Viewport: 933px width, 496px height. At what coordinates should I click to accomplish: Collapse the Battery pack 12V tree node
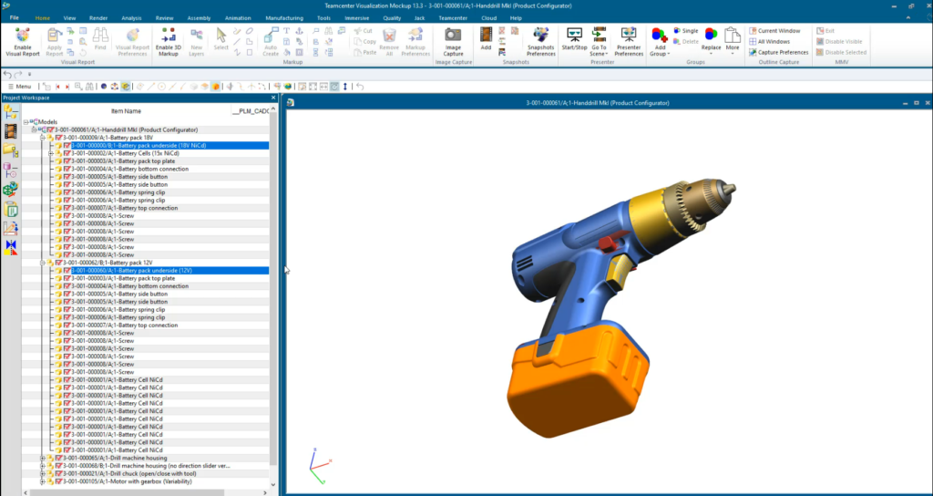pyautogui.click(x=42, y=263)
